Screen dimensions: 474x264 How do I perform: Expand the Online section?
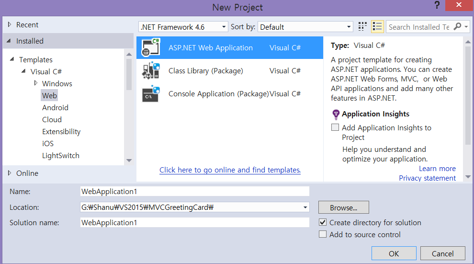pyautogui.click(x=10, y=173)
